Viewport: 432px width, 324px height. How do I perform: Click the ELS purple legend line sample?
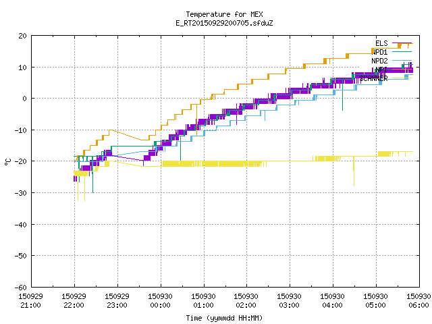coord(402,43)
